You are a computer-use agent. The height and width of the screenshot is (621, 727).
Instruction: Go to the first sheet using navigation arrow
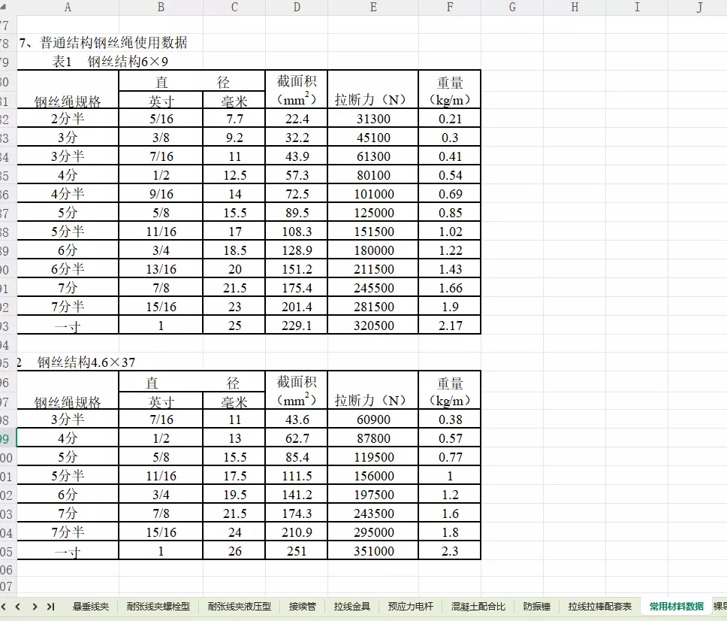coord(4,606)
